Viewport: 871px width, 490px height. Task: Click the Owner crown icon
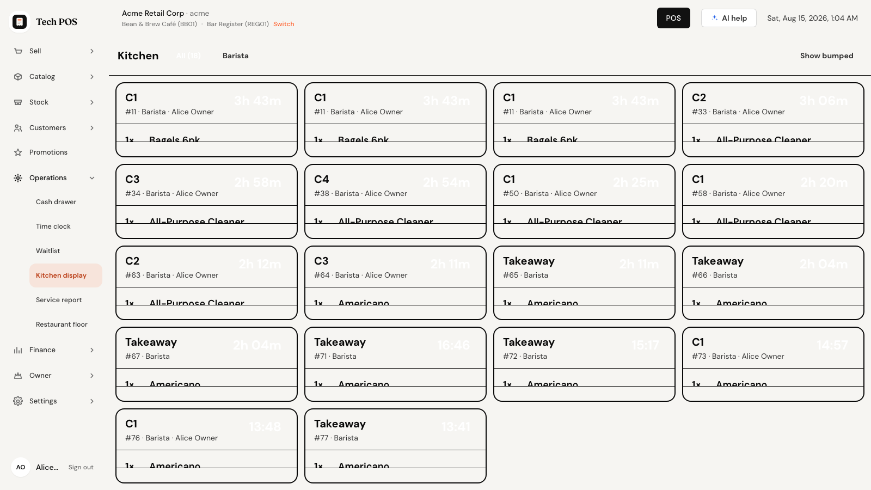pyautogui.click(x=18, y=376)
